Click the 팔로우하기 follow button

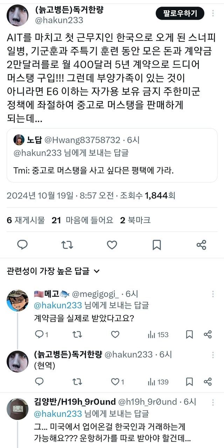tap(180, 14)
